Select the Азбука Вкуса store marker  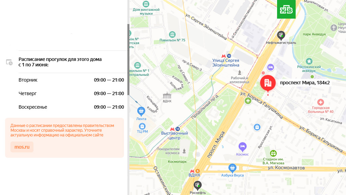[232, 168]
